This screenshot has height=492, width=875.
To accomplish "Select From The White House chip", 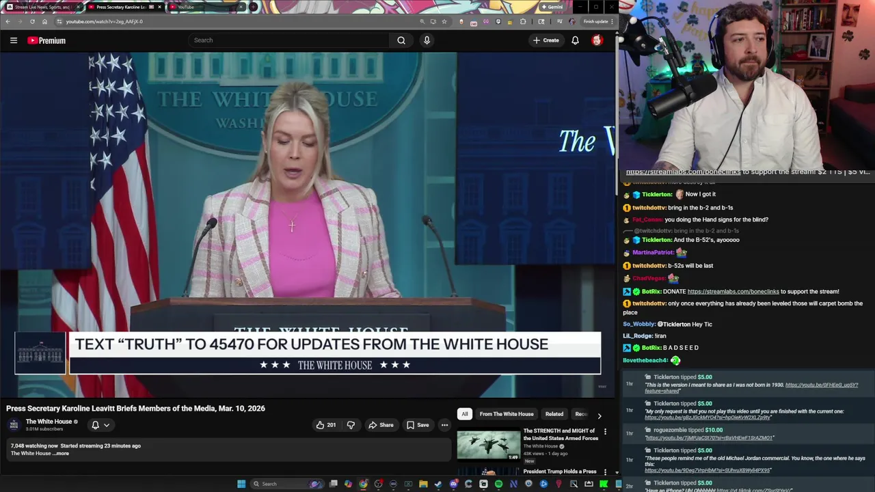I will click(x=507, y=414).
